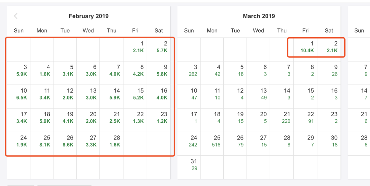Viewport: 370px width, 186px height.
Task: Click March 13 showing 49
Action: point(259,94)
